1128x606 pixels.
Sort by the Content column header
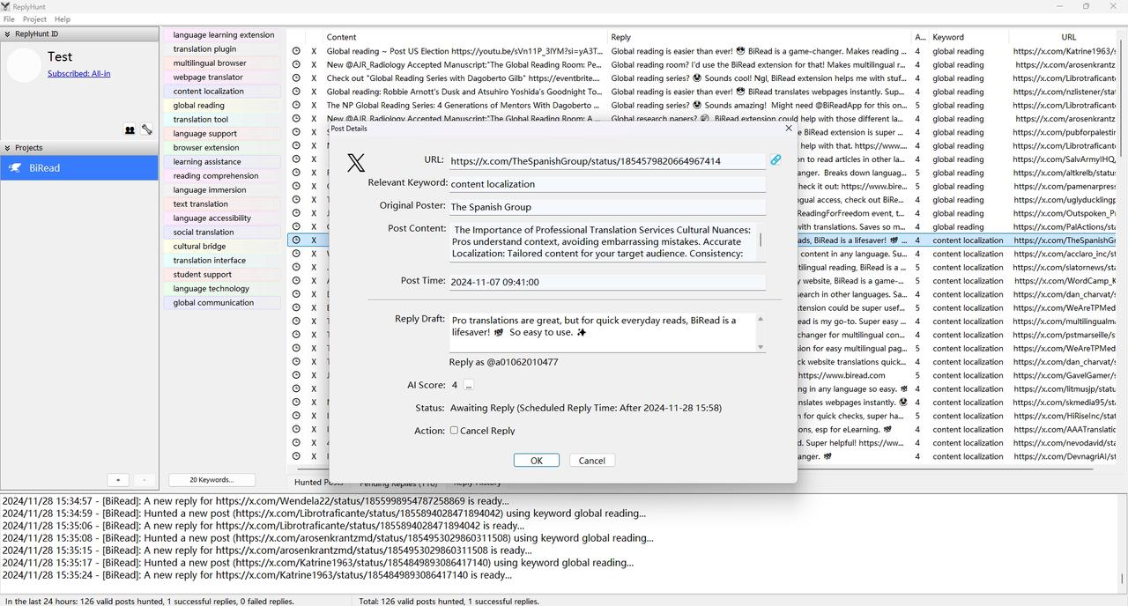464,37
